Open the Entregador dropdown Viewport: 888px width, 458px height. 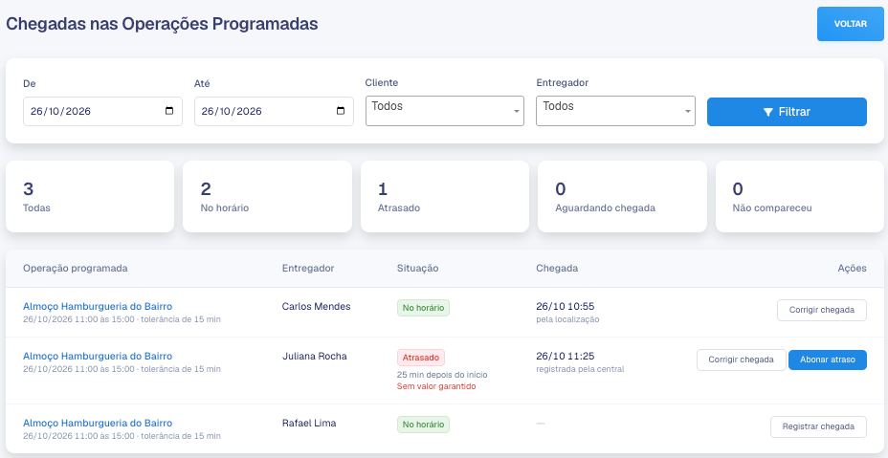[615, 110]
